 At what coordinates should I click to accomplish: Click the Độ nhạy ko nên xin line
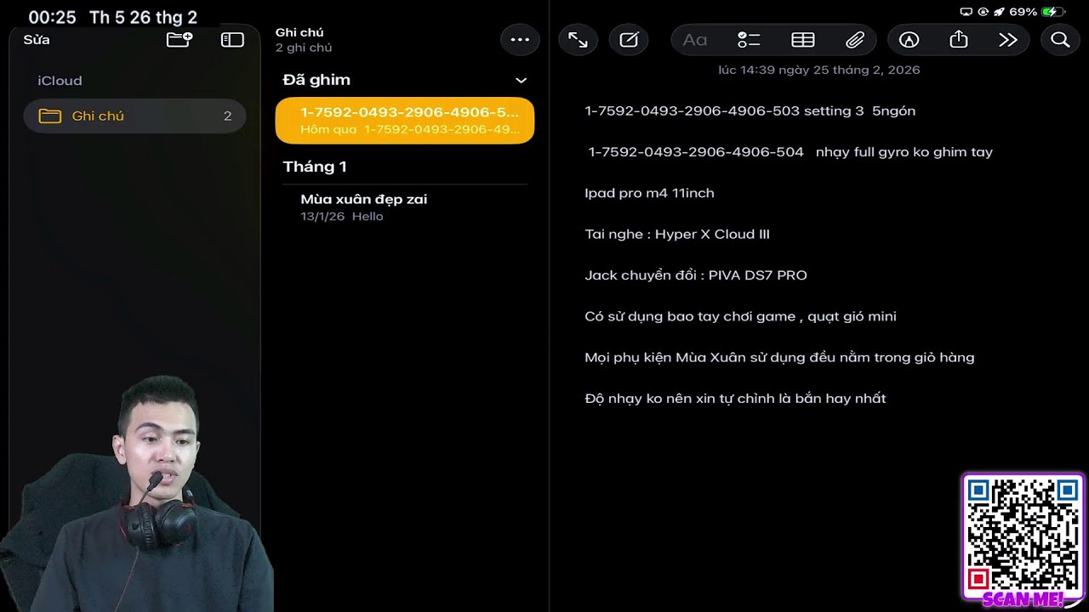click(735, 398)
